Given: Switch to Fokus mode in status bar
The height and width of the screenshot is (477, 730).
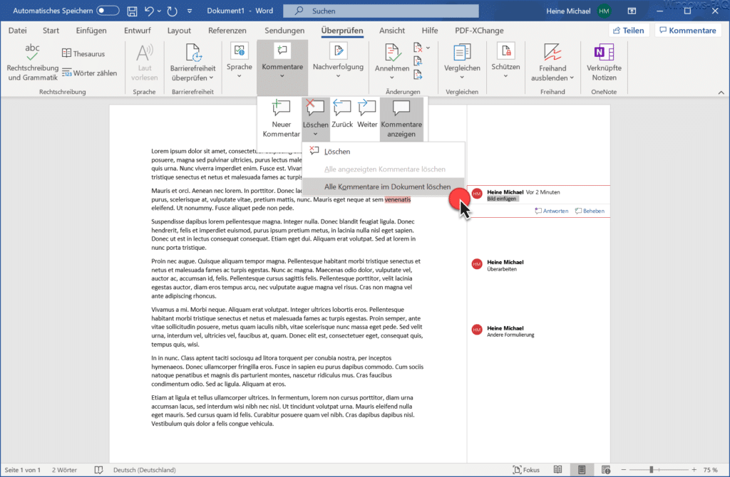Looking at the screenshot, I should [526, 470].
